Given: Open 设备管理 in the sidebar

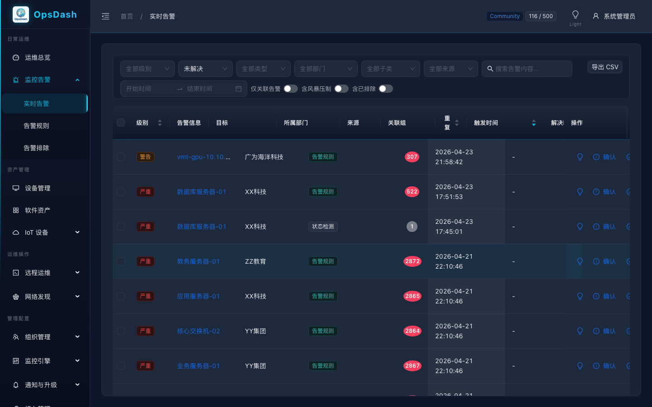Looking at the screenshot, I should [x=45, y=188].
